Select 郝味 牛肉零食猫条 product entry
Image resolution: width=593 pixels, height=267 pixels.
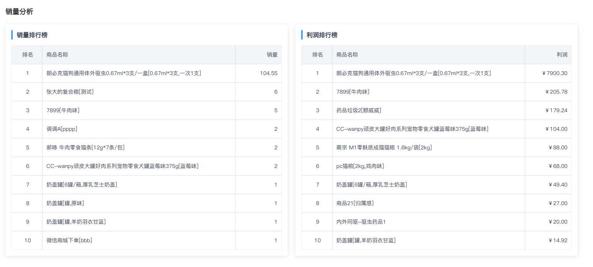click(x=85, y=148)
